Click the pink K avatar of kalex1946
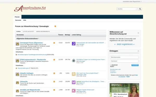 coord(74,91)
